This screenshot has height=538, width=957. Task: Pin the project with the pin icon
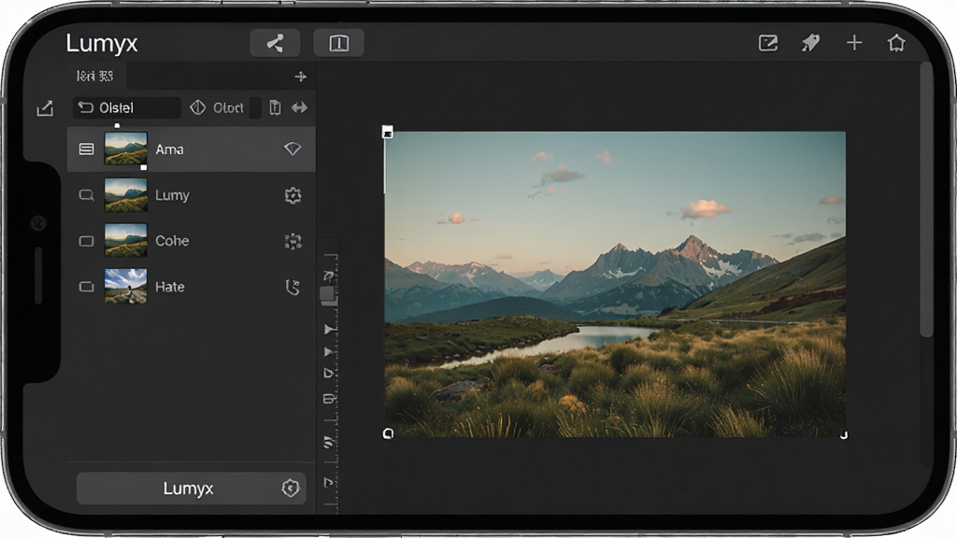tap(810, 43)
